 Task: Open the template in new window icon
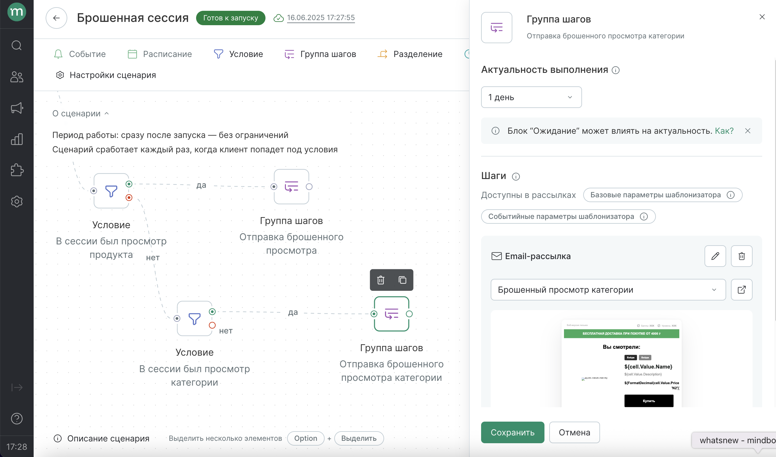[741, 290]
